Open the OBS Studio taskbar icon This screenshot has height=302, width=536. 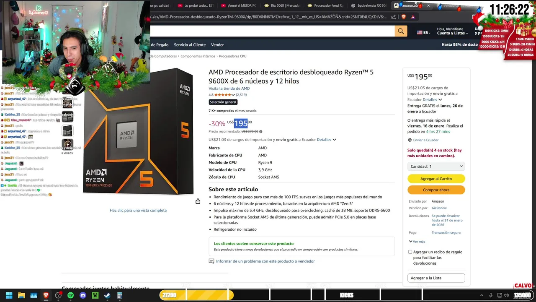click(x=58, y=295)
